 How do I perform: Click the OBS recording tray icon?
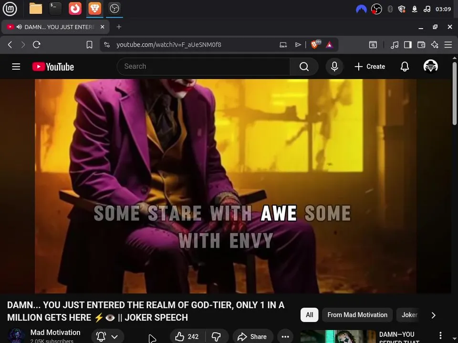coord(376,9)
